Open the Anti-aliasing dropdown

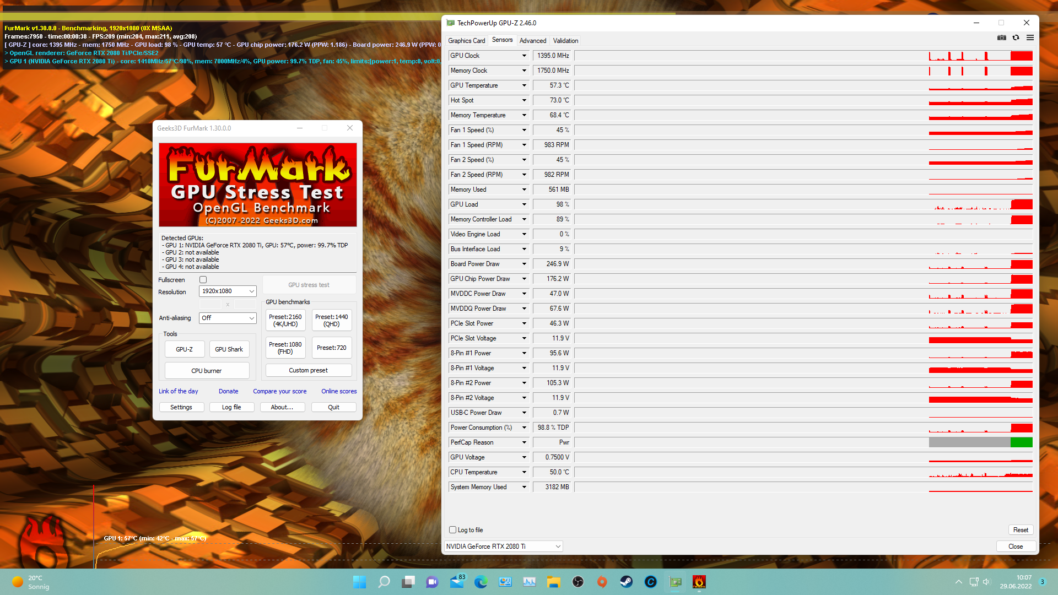pos(228,318)
